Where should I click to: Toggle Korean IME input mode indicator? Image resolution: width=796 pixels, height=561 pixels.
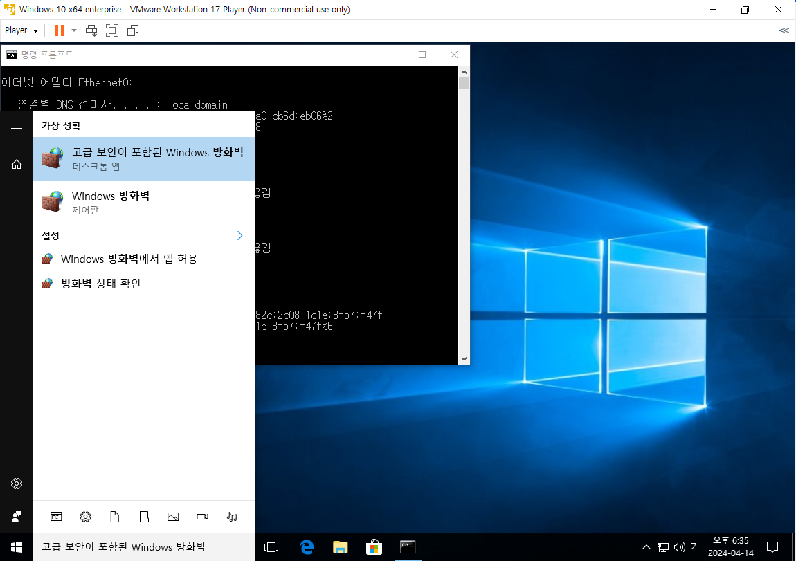click(696, 546)
